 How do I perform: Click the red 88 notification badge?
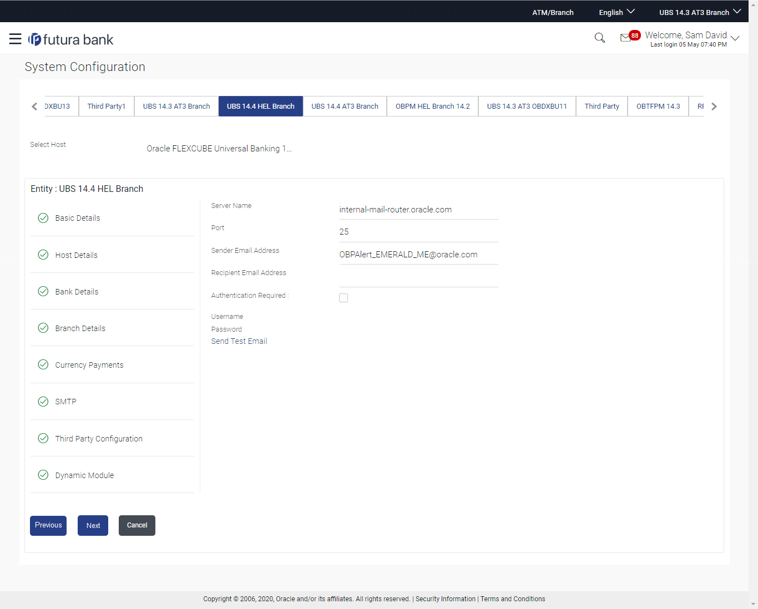click(x=635, y=35)
